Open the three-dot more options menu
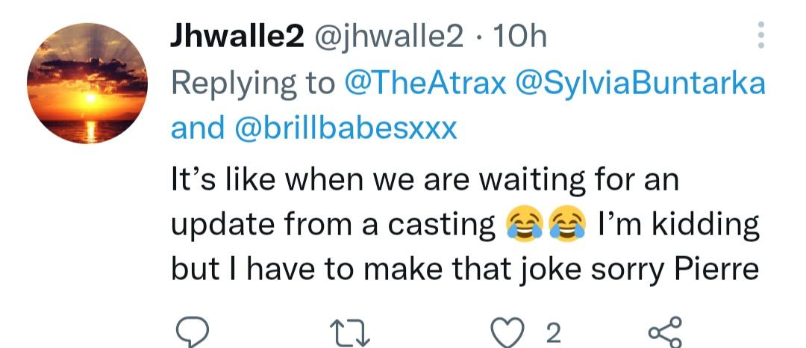Viewport: 806px width, 348px height. click(760, 36)
